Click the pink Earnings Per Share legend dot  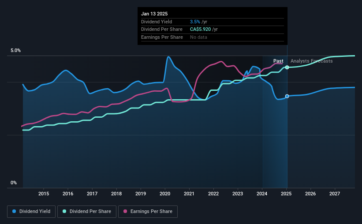coord(125,211)
